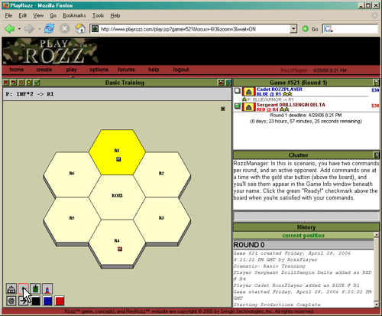The width and height of the screenshot is (382, 316).
Task: Click the browser Forward arrow button
Action: [29, 29]
